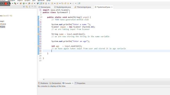Maximize the Package Explorer panel

click(35, 7)
